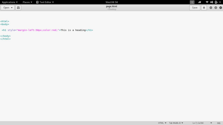Open the HTML language selector
Viewport: 223px width, 125px height.
(162, 123)
